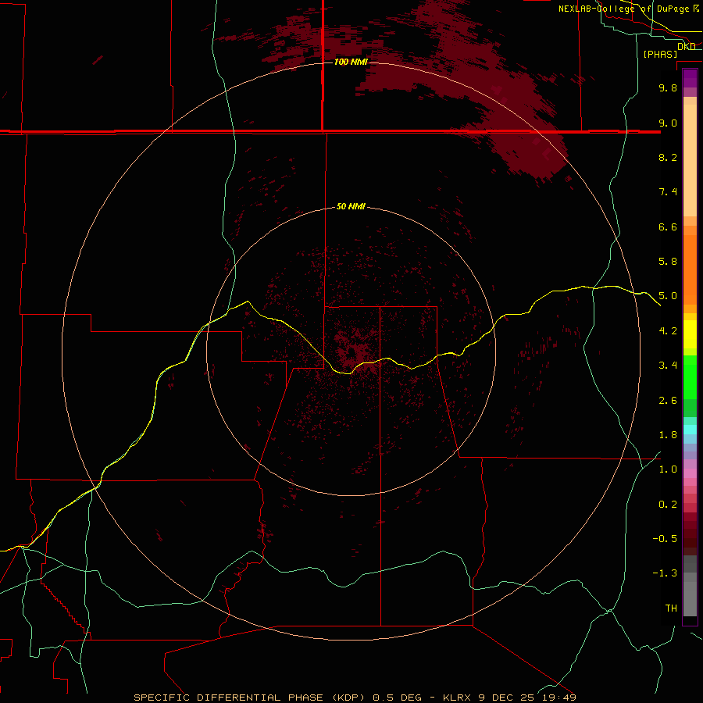Click the cyan segment of the color bar
The image size is (703, 703).
click(x=690, y=430)
